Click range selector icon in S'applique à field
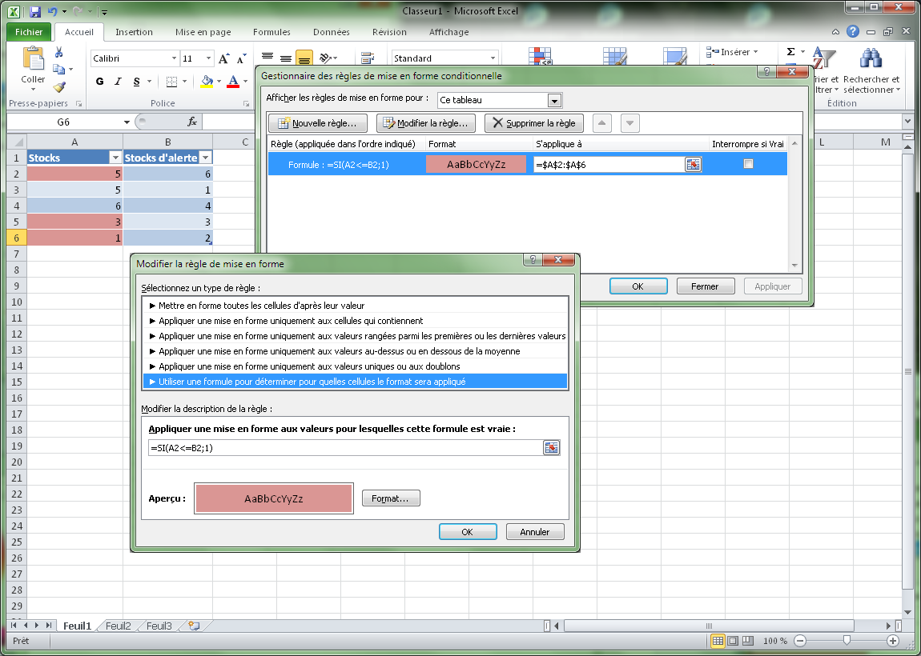Viewport: 921px width, 656px height. pos(693,164)
